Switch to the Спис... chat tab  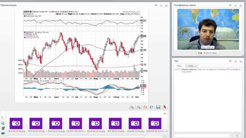191,66
